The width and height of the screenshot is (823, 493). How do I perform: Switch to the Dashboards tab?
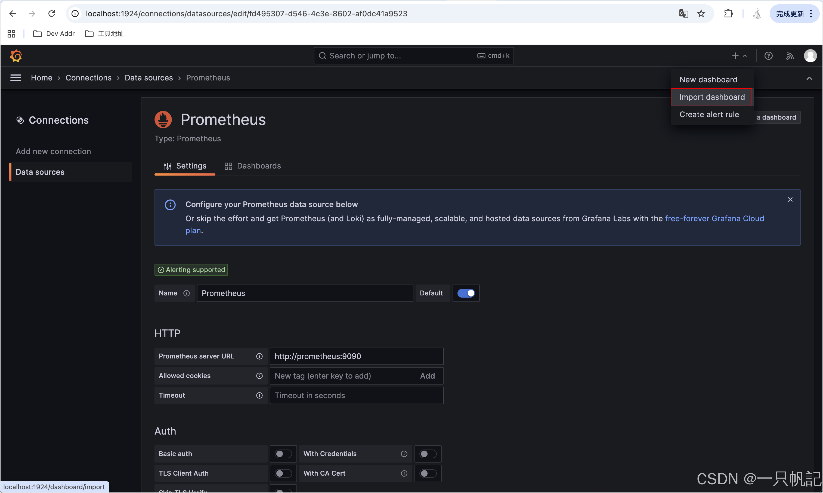tap(253, 166)
